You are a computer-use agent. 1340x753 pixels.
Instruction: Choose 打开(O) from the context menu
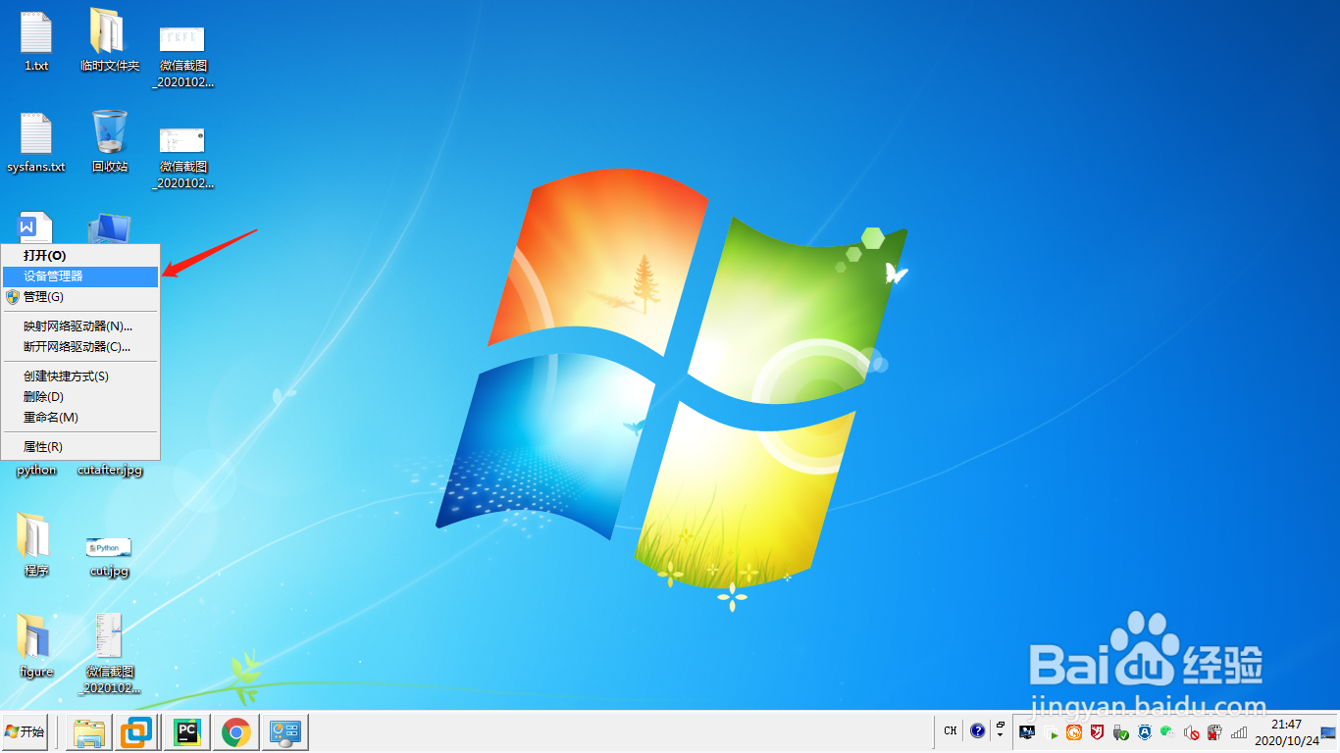point(80,255)
